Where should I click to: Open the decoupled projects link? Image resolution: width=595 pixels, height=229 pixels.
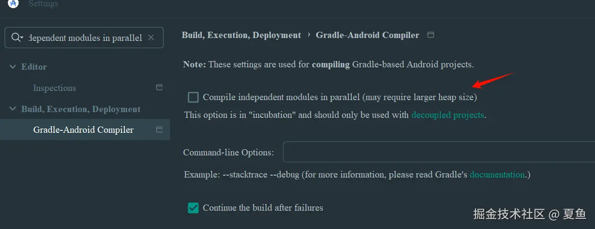pos(447,115)
